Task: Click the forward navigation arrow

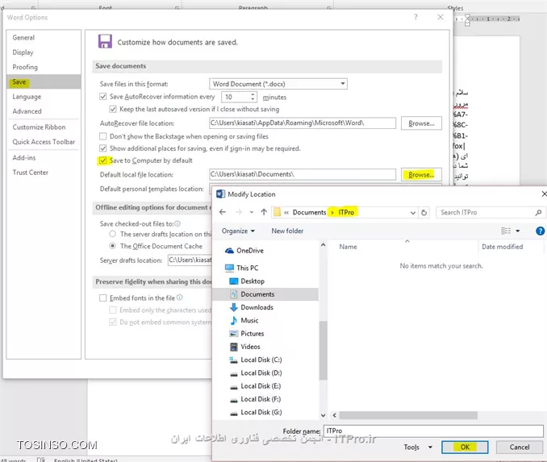Action: pos(239,212)
